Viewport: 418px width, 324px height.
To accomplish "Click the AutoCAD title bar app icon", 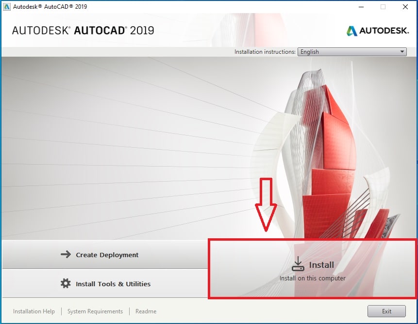I will [x=6, y=7].
